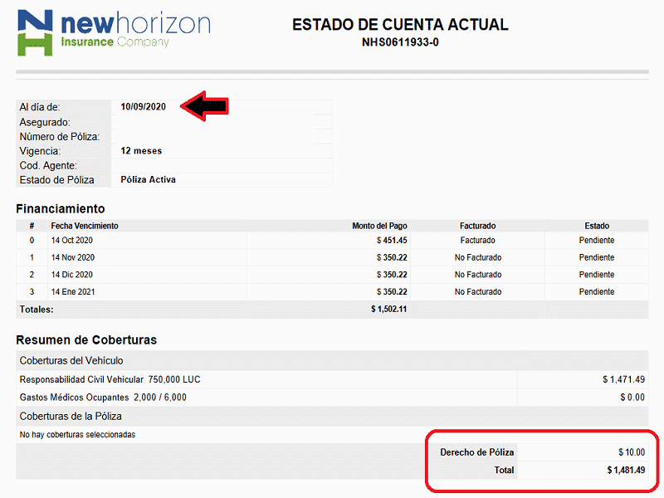This screenshot has height=498, width=664.
Task: Click the New Horizon NH logo
Action: pos(35,32)
